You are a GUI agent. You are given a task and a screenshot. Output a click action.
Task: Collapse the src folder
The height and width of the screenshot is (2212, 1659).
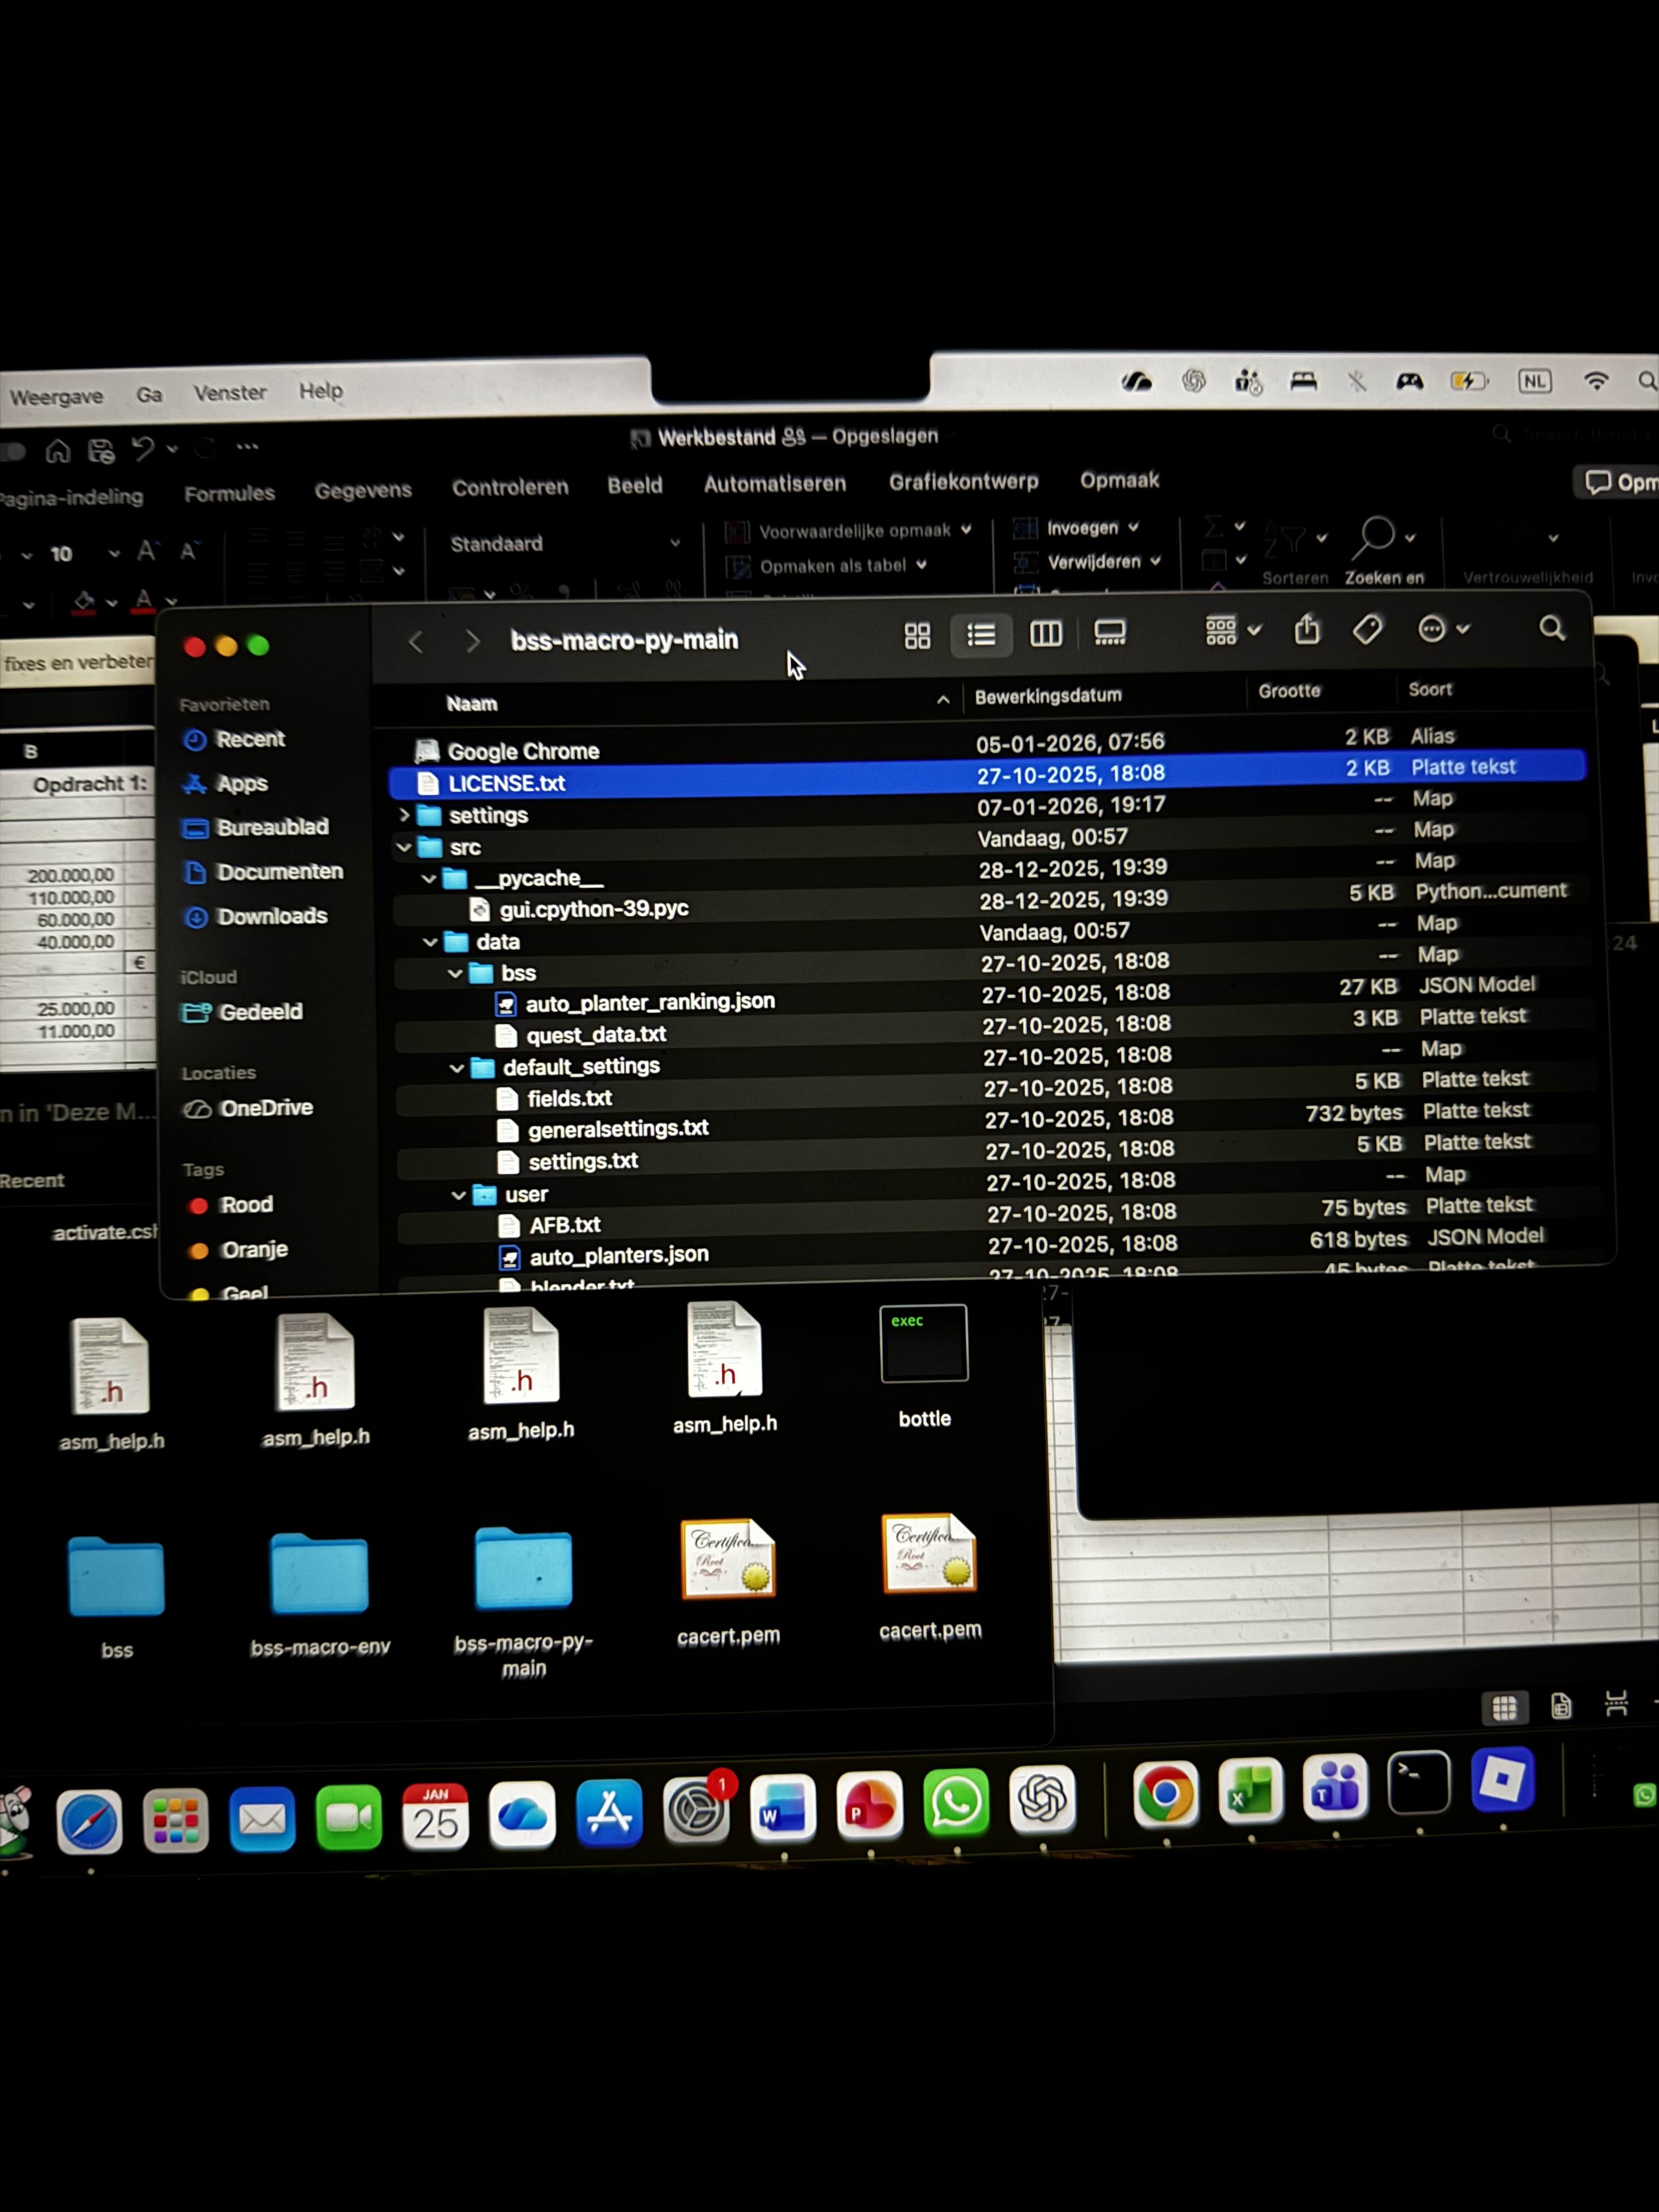403,847
